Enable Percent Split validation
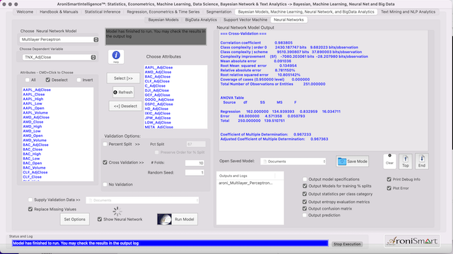The height and width of the screenshot is (254, 453). 105,144
